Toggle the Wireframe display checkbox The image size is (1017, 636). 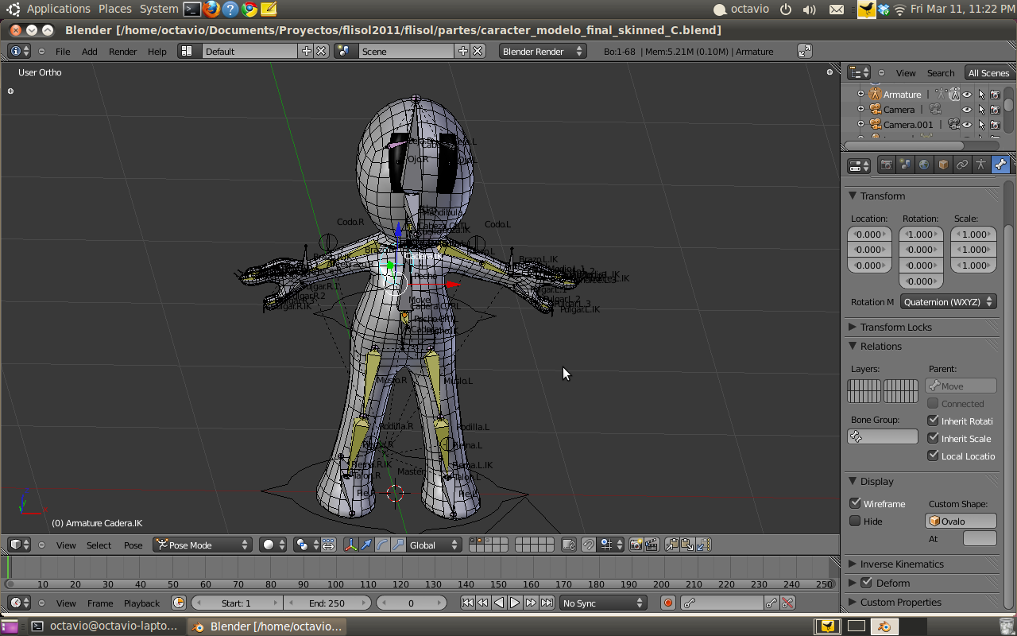855,503
